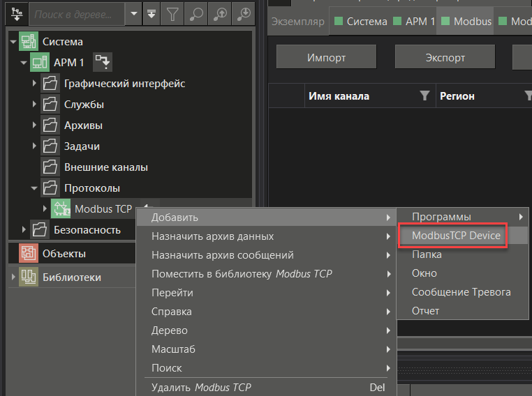This screenshot has width=532, height=396.
Task: Click the magnifier search icon in tree toolbar
Action: 196,13
